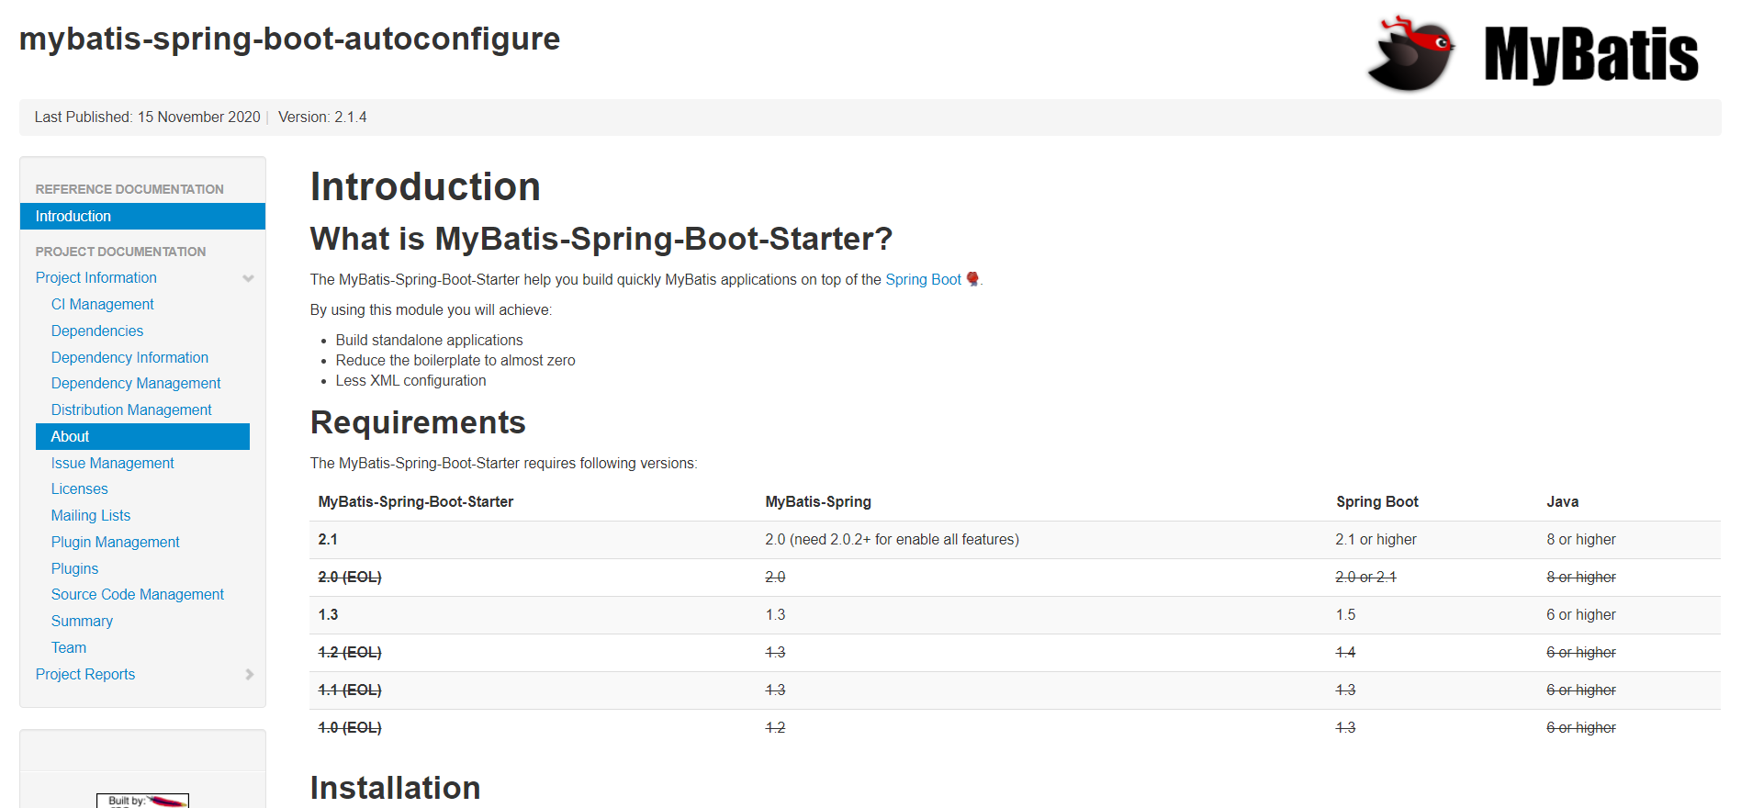
Task: Open the Dependencies page
Action: pos(97,331)
